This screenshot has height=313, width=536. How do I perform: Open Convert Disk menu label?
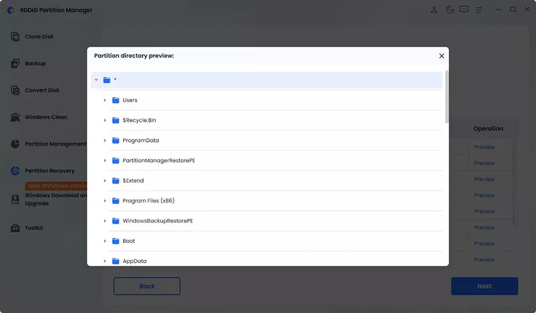[x=42, y=90]
